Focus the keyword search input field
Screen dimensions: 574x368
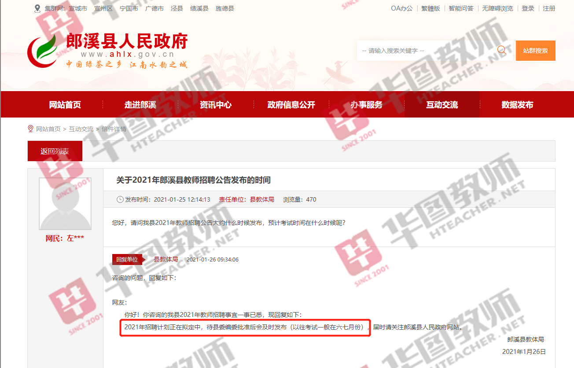coord(426,51)
